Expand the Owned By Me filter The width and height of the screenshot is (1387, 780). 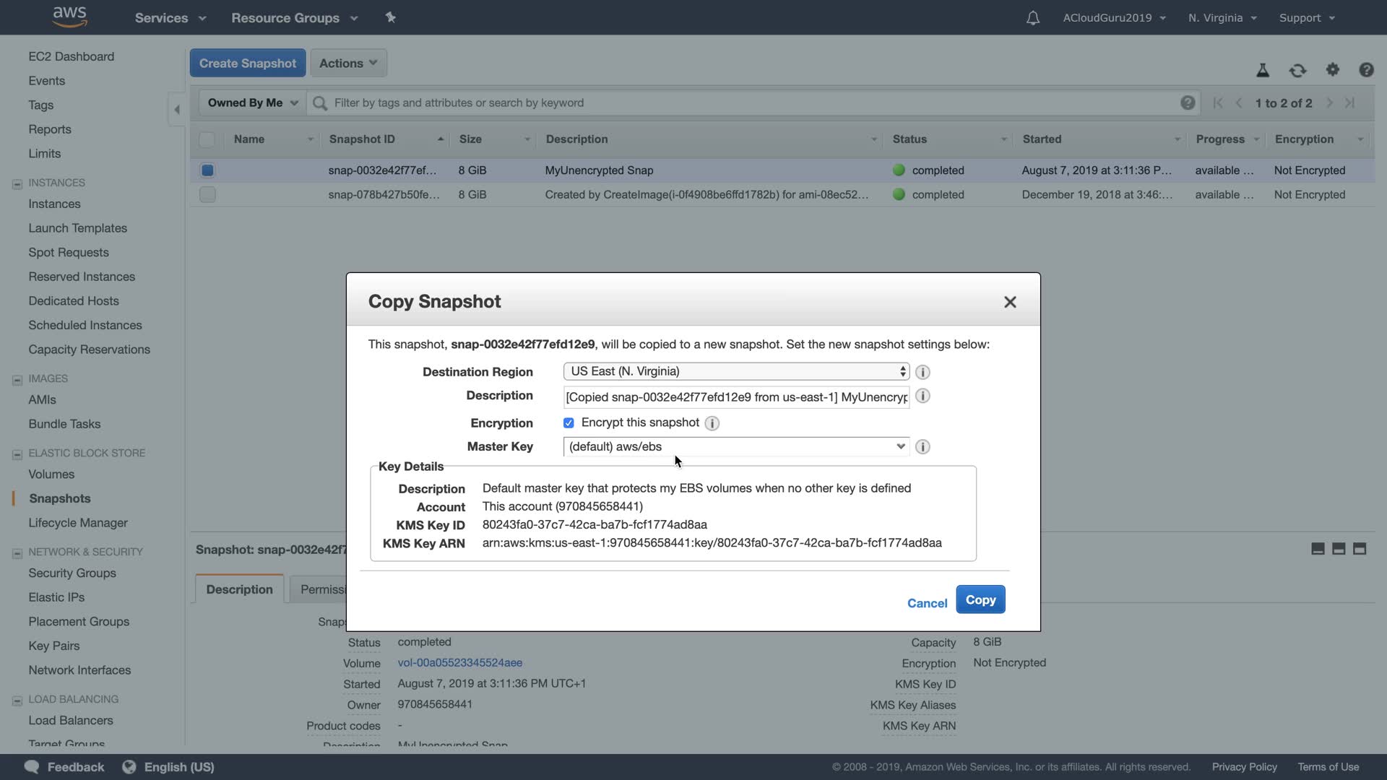tap(252, 103)
